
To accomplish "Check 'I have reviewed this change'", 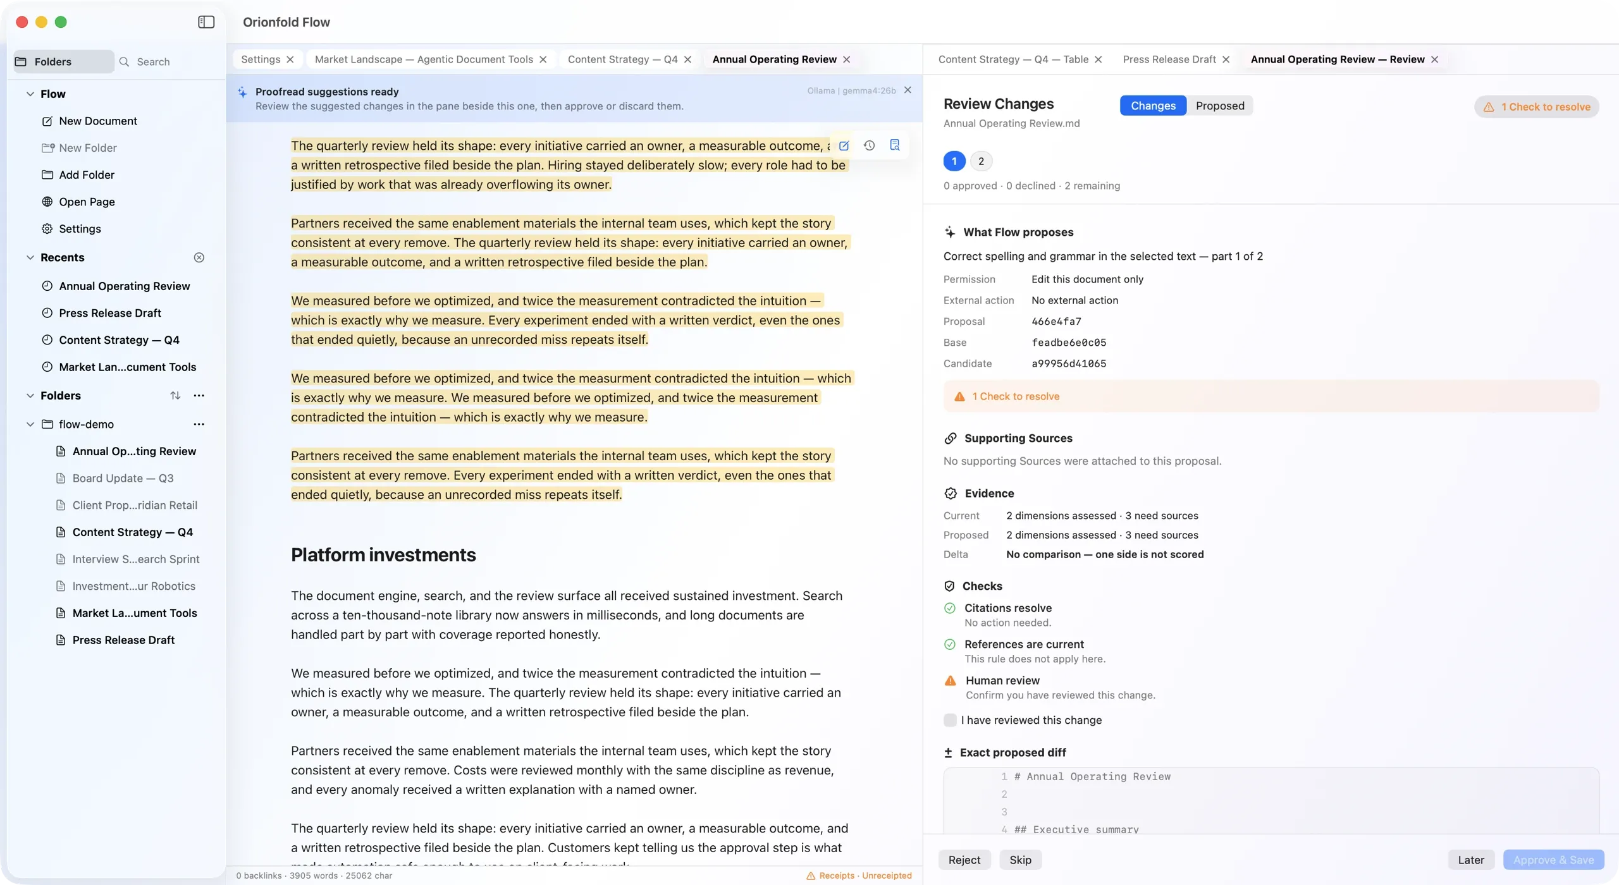I will pyautogui.click(x=950, y=720).
